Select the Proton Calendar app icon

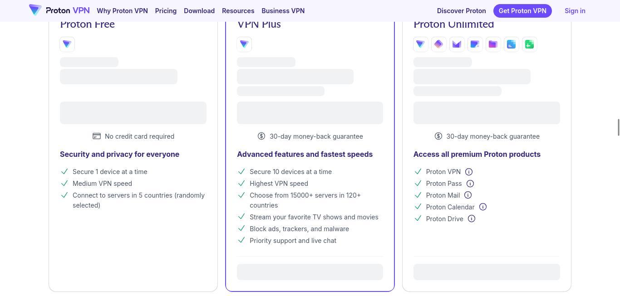475,44
